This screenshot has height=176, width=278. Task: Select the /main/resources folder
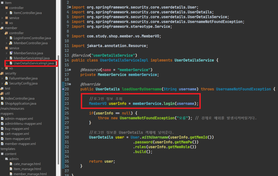[12, 108]
